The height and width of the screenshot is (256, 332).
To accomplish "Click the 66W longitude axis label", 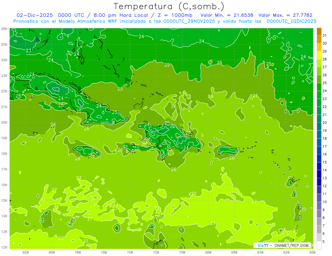I will 234,252.
